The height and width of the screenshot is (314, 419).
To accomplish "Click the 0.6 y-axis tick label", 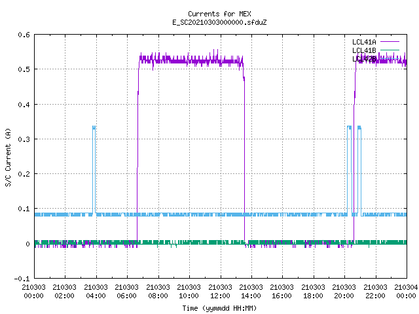I will tap(24, 35).
